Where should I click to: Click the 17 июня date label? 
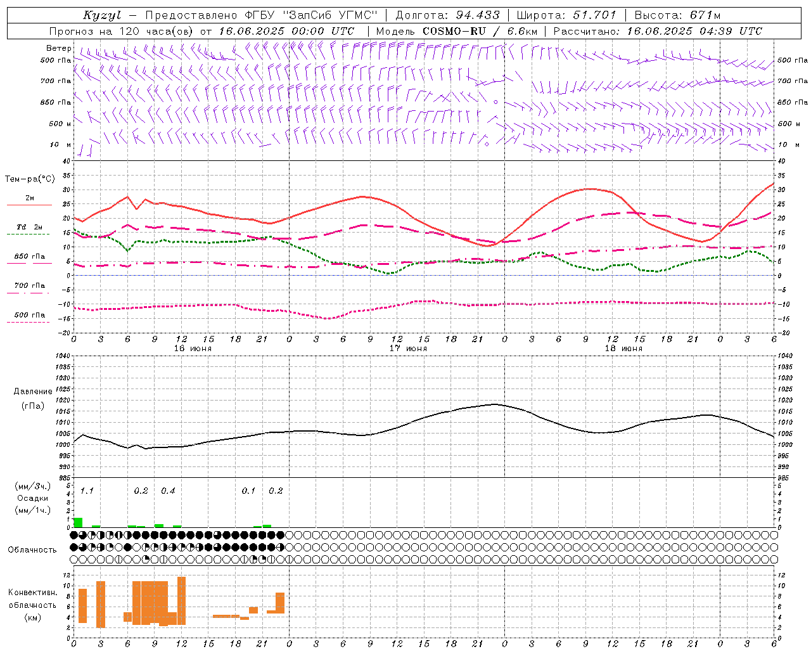408,348
